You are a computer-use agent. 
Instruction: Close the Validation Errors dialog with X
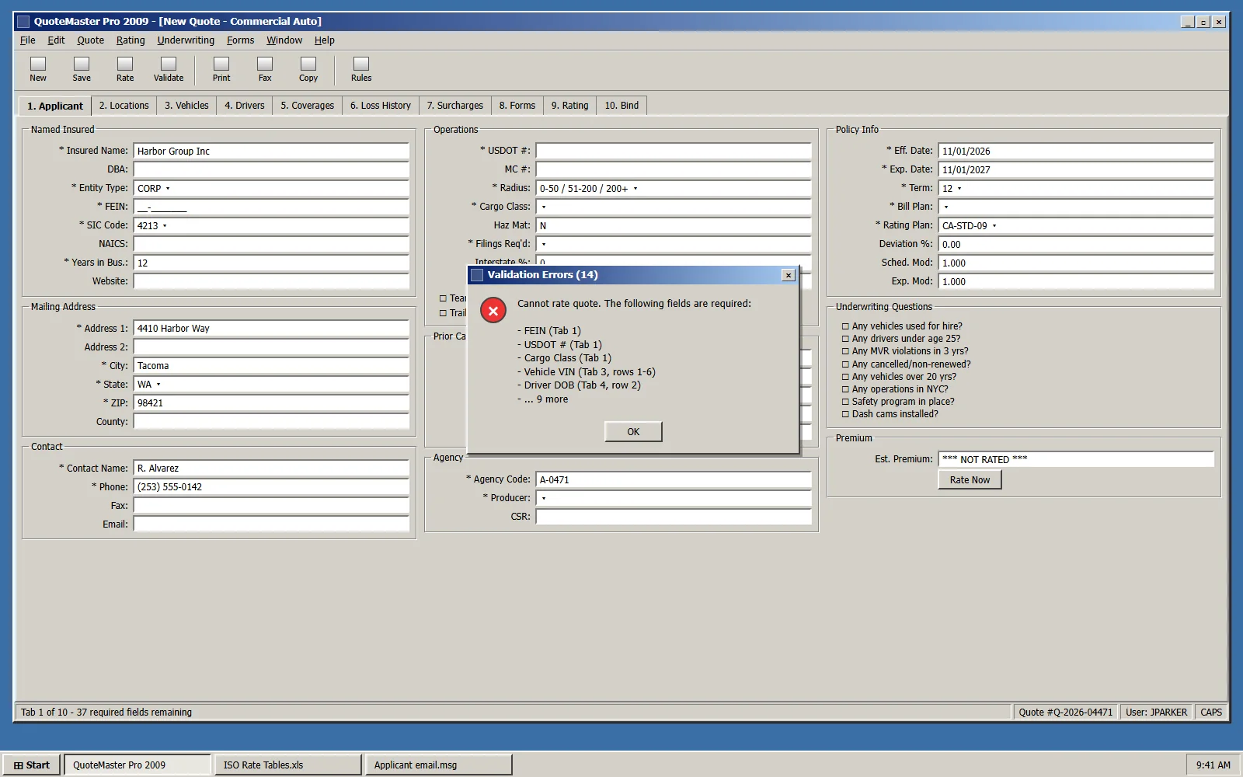tap(789, 275)
